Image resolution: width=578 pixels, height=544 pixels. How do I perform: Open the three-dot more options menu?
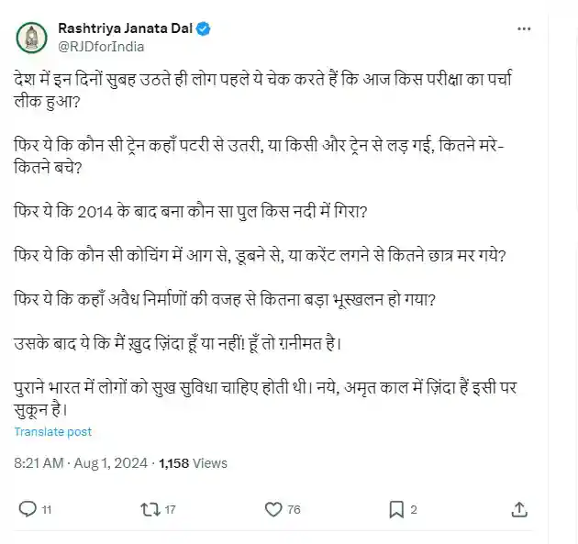(x=523, y=29)
